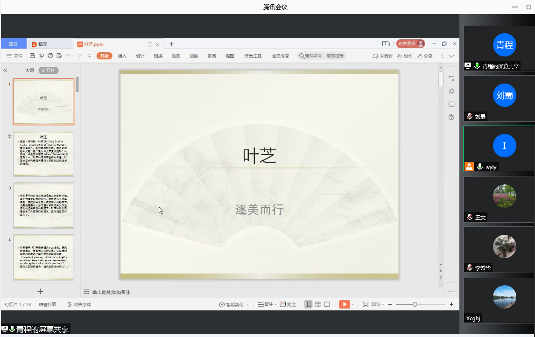Open the 文件 menu
535x337 pixels.
click(x=15, y=56)
